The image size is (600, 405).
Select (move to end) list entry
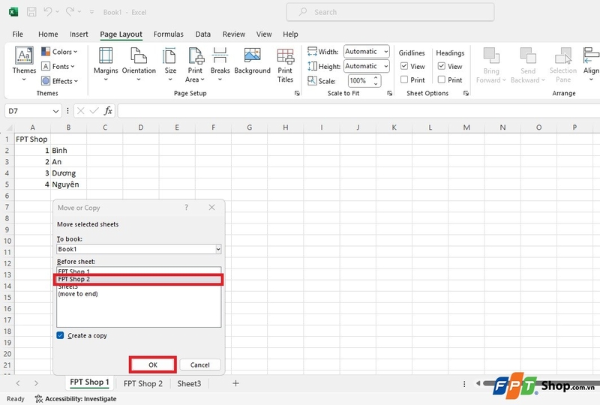pos(139,294)
